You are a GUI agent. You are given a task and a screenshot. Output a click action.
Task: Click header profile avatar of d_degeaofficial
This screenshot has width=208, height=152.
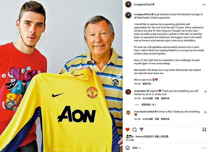click(x=128, y=4)
